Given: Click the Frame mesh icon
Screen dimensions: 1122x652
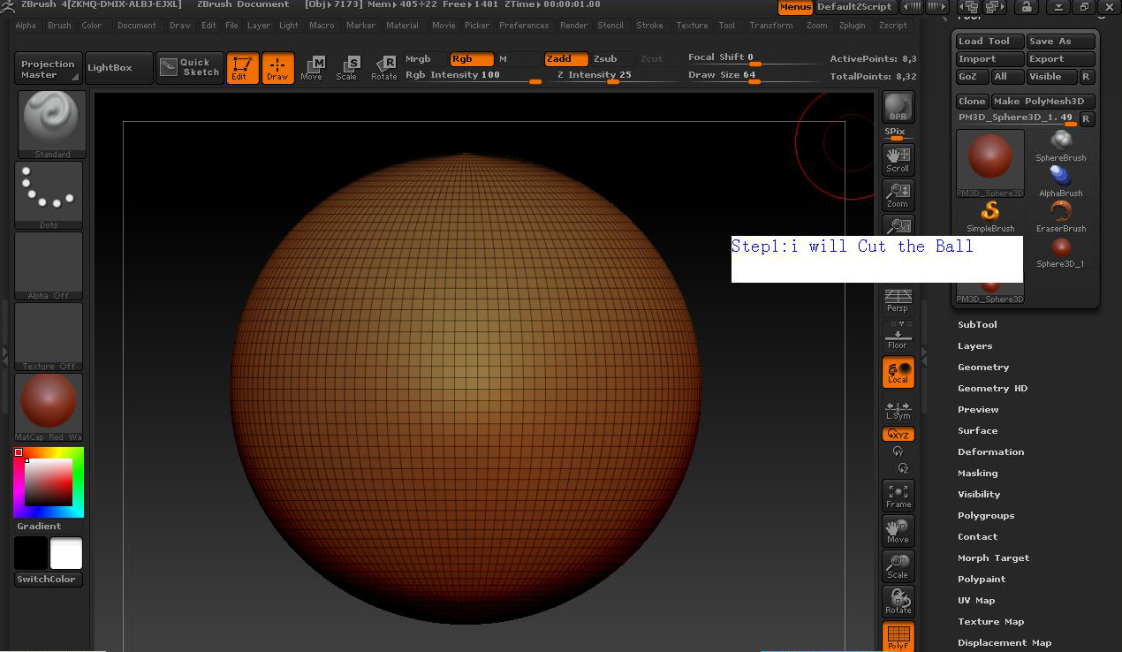Looking at the screenshot, I should 898,496.
